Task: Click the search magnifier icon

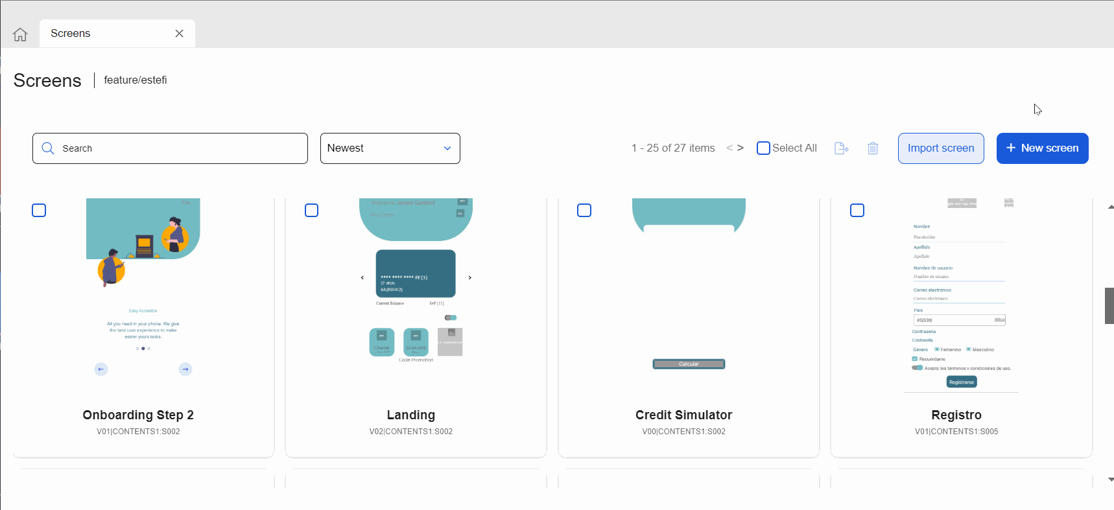Action: coord(48,148)
